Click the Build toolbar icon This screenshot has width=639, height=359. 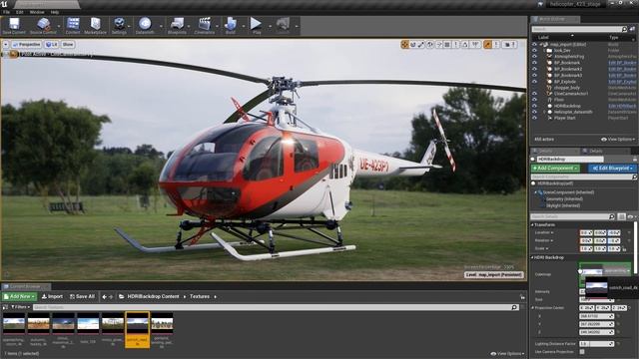pos(231,25)
